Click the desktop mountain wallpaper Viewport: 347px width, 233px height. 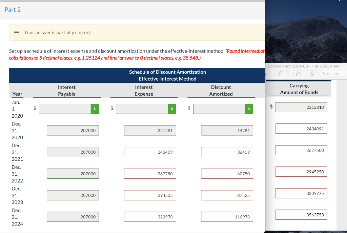[306, 31]
